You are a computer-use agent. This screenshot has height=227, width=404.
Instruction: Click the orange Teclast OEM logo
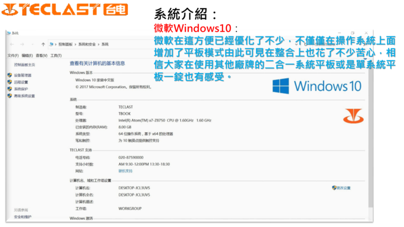pyautogui.click(x=353, y=116)
